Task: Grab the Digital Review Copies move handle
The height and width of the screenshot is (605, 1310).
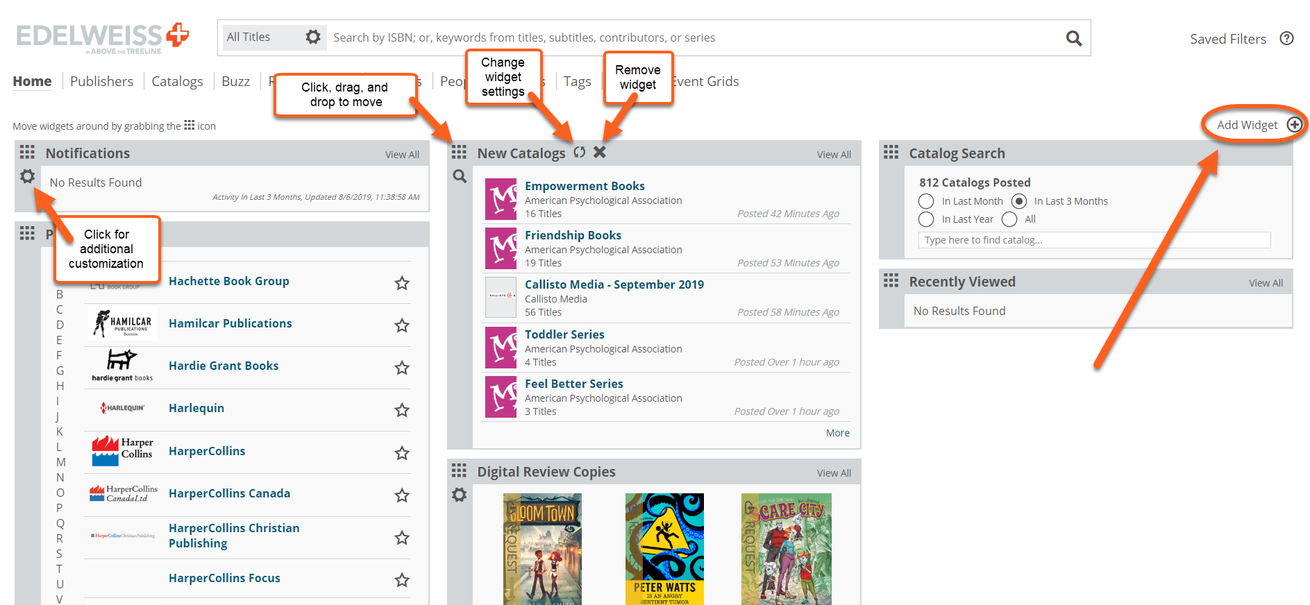Action: pyautogui.click(x=459, y=470)
